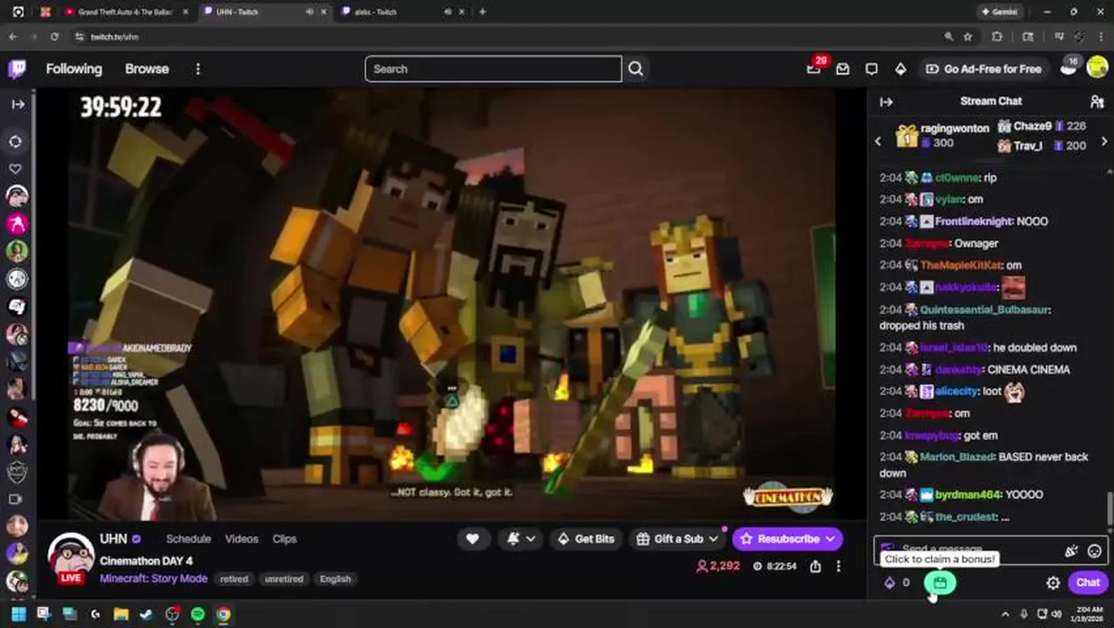The width and height of the screenshot is (1114, 628).
Task: Share the stream via share icon
Action: (815, 566)
